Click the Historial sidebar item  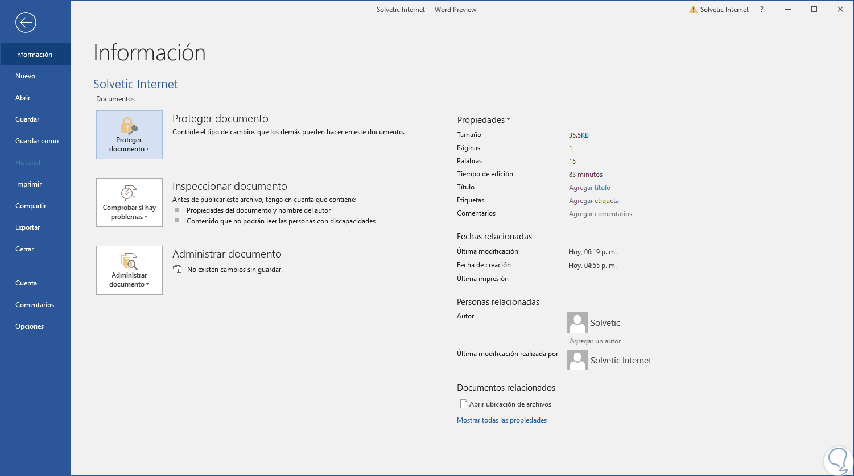coord(35,163)
